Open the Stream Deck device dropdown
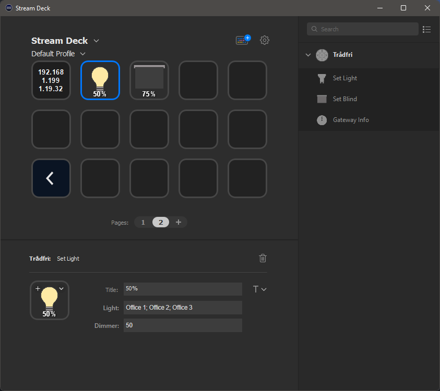The height and width of the screenshot is (391, 440). [96, 41]
